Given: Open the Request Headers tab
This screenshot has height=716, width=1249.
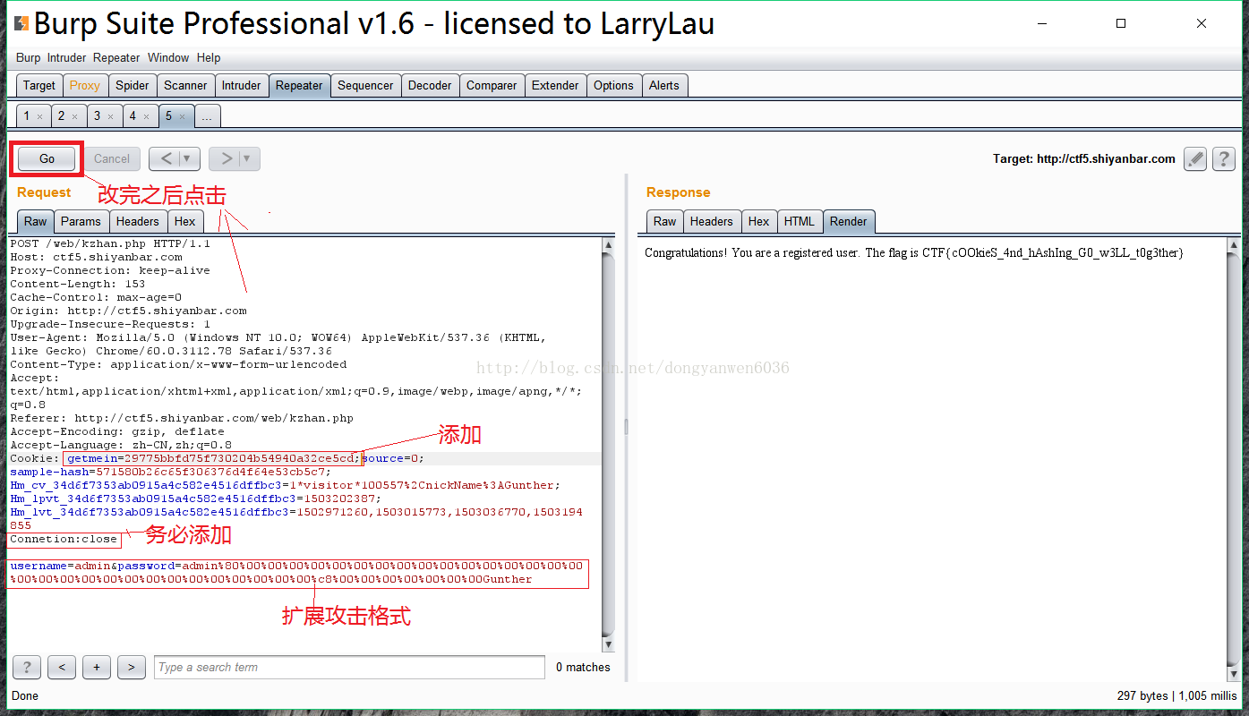Looking at the screenshot, I should (x=138, y=221).
